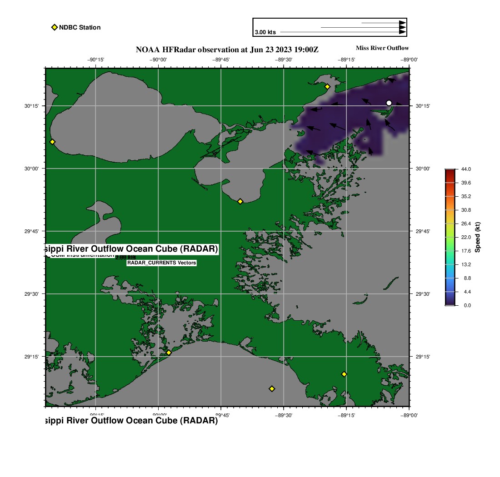Click the northernmost NDBC station diamond near the radar coverage

pyautogui.click(x=327, y=86)
